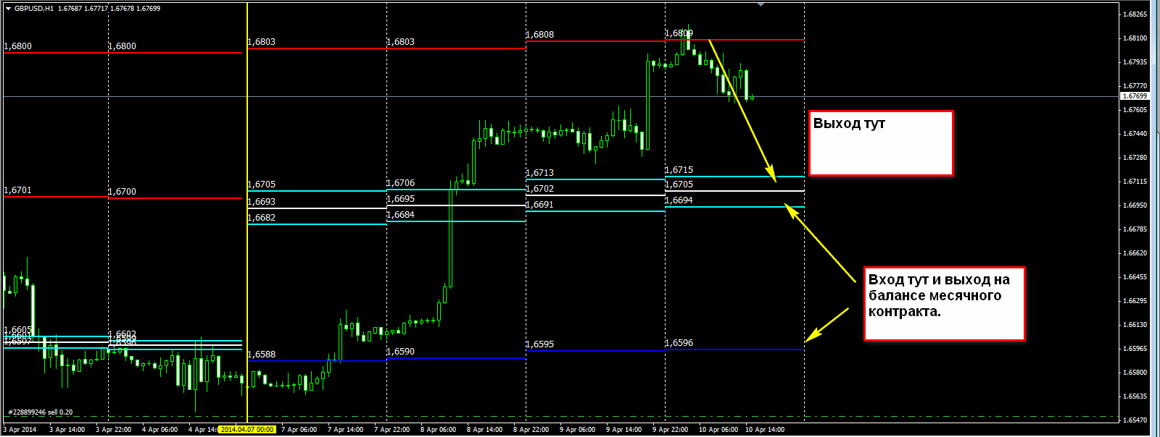The height and width of the screenshot is (437, 1160).
Task: Select the 1,6809 level label
Action: [679, 33]
